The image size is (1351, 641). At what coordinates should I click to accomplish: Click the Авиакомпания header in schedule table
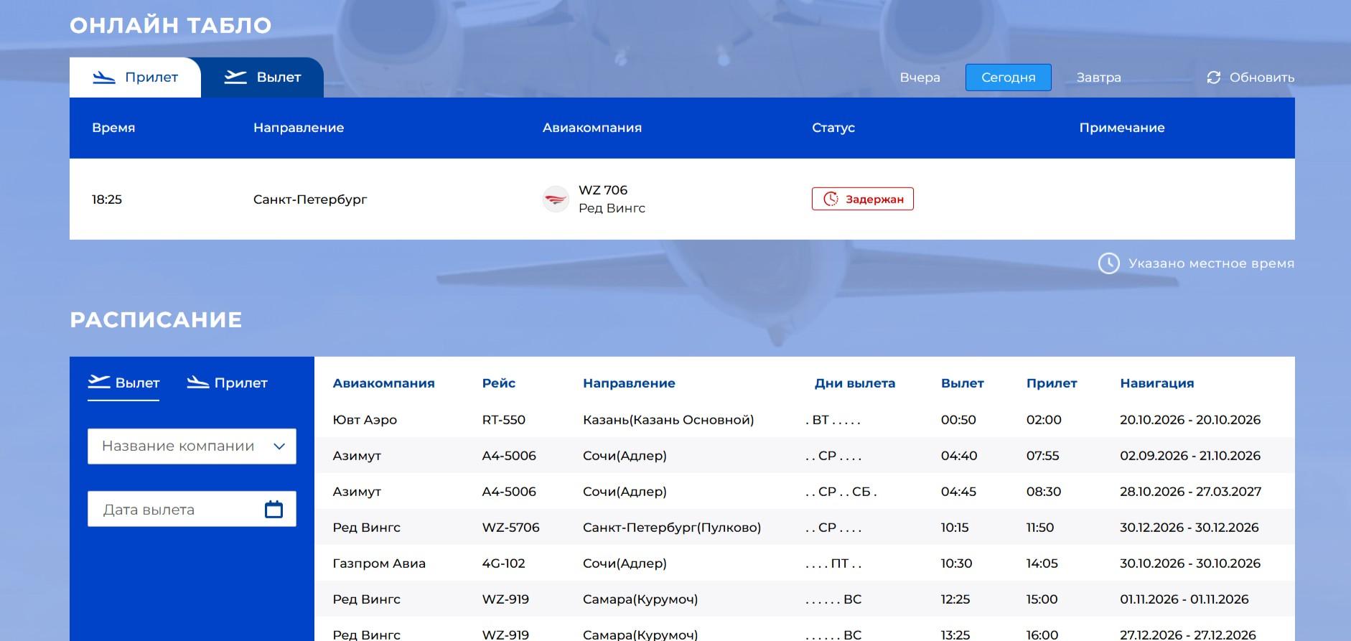[383, 383]
